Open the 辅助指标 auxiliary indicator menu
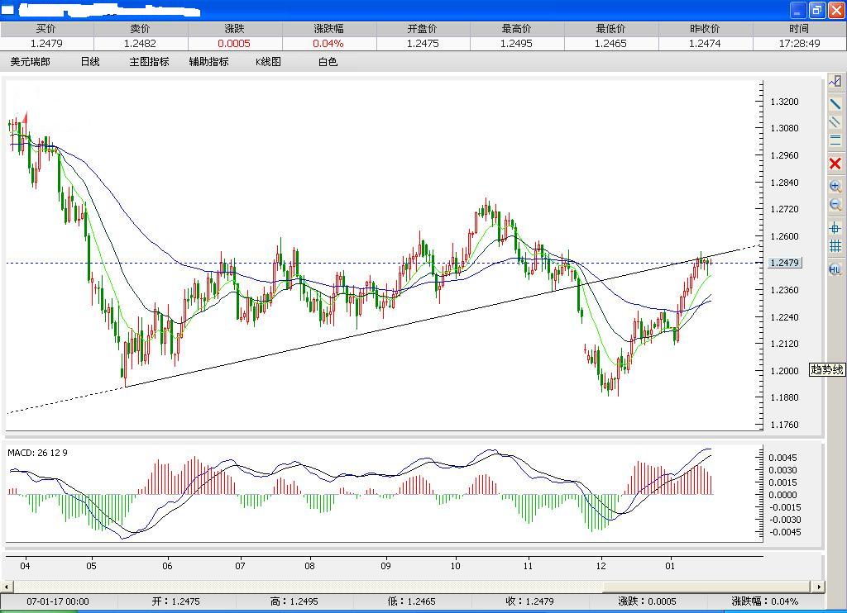Viewport: 847px width, 613px height. click(209, 62)
